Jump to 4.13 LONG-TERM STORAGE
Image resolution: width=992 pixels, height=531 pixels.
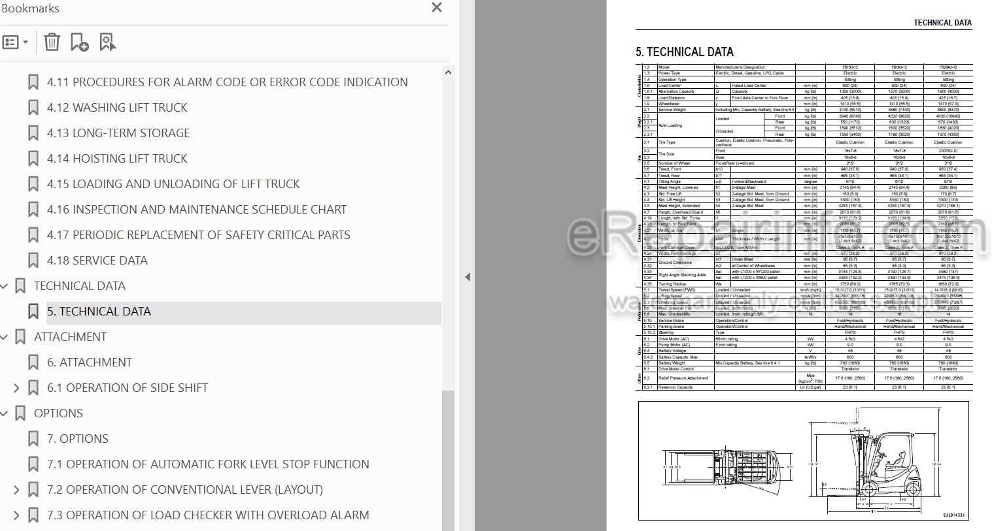(118, 133)
